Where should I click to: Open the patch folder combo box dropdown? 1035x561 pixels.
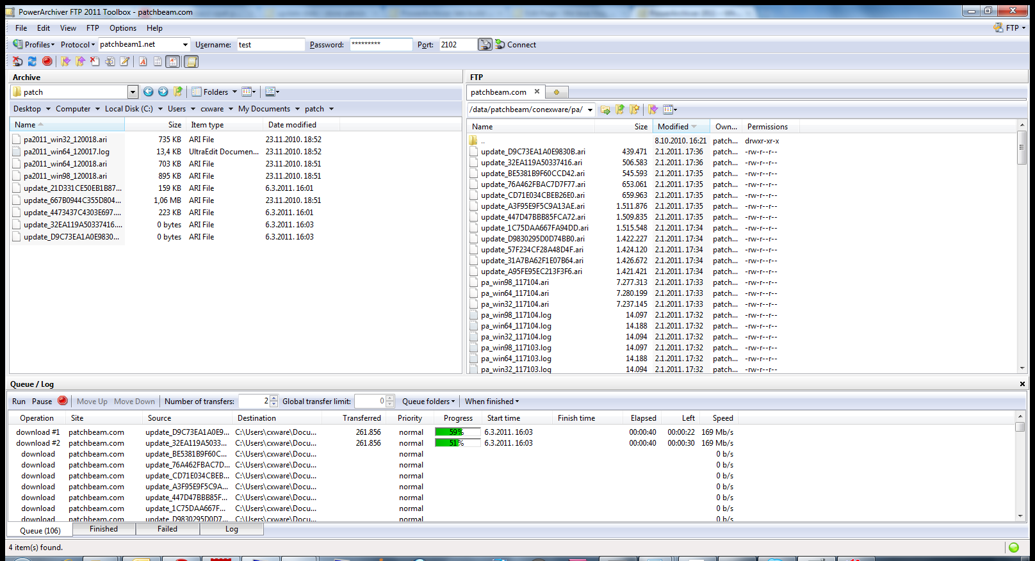click(133, 92)
